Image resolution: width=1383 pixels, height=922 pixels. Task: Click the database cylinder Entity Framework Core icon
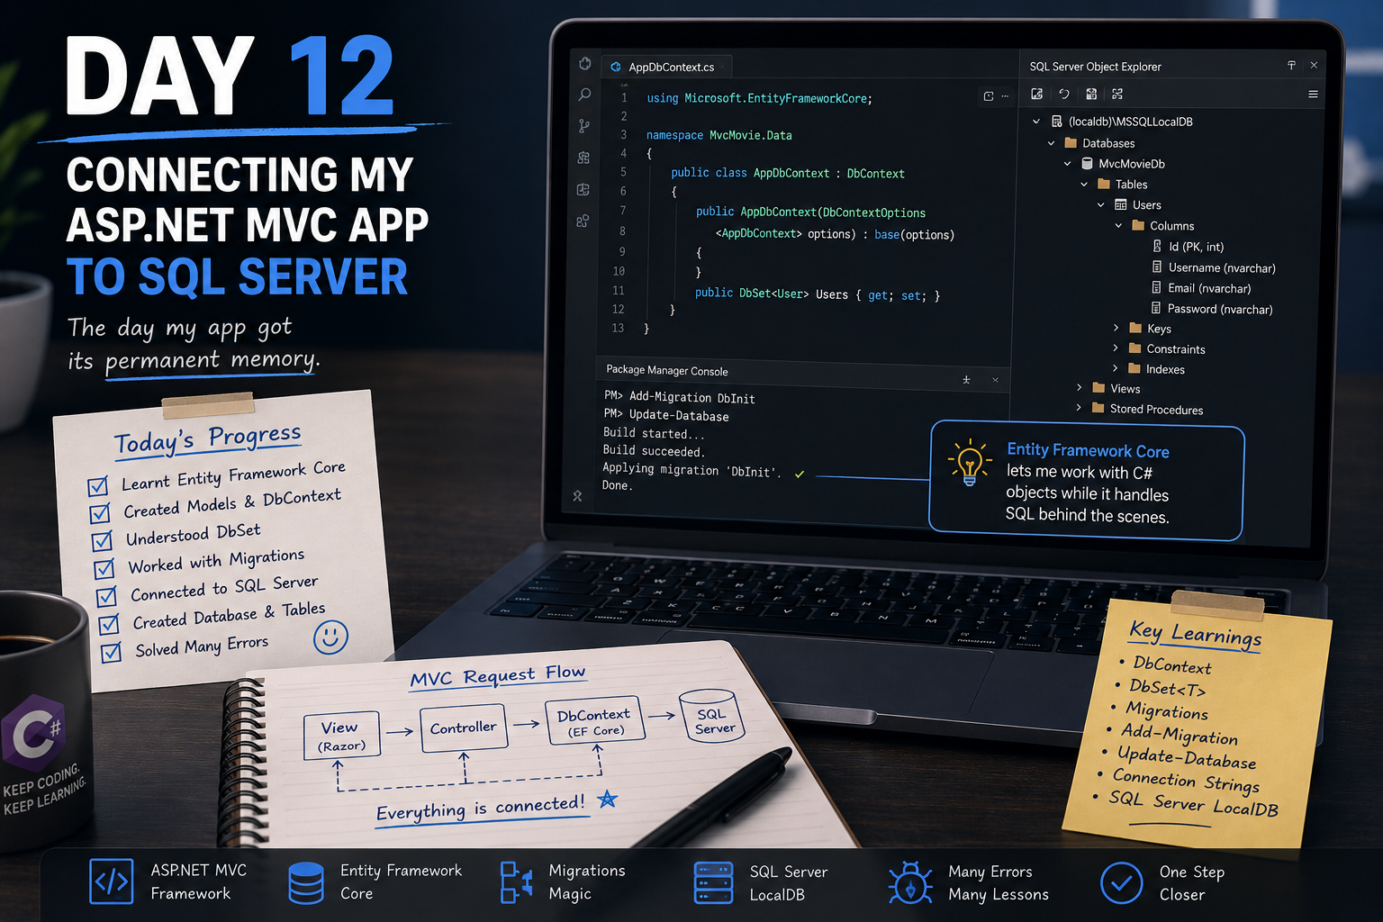click(306, 882)
